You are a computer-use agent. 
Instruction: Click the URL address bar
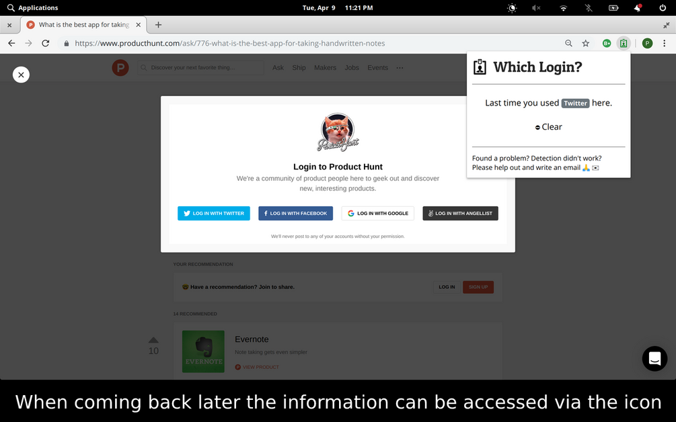[310, 43]
